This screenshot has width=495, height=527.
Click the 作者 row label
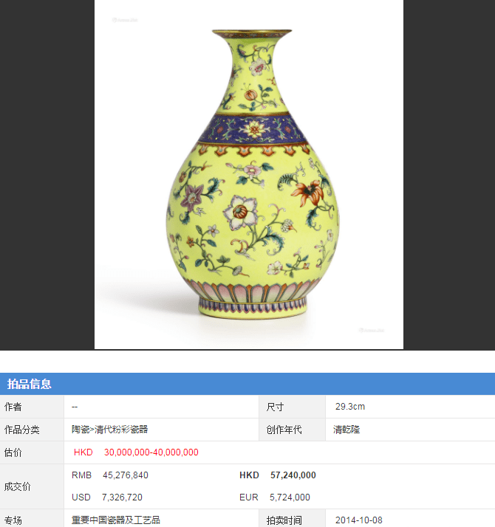point(13,407)
